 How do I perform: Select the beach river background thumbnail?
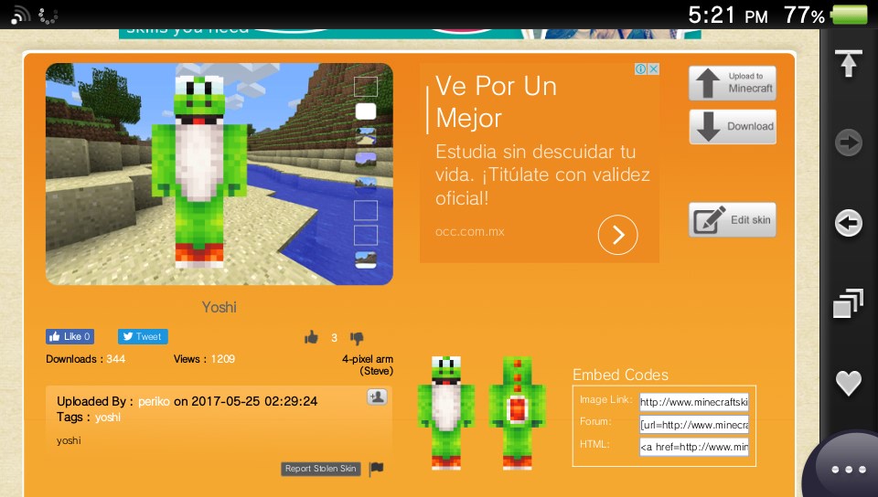point(366,136)
